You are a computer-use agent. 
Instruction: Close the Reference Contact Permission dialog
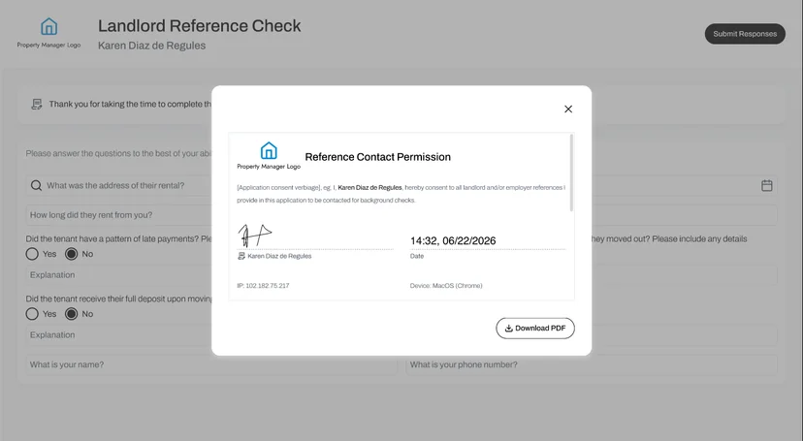coord(568,109)
